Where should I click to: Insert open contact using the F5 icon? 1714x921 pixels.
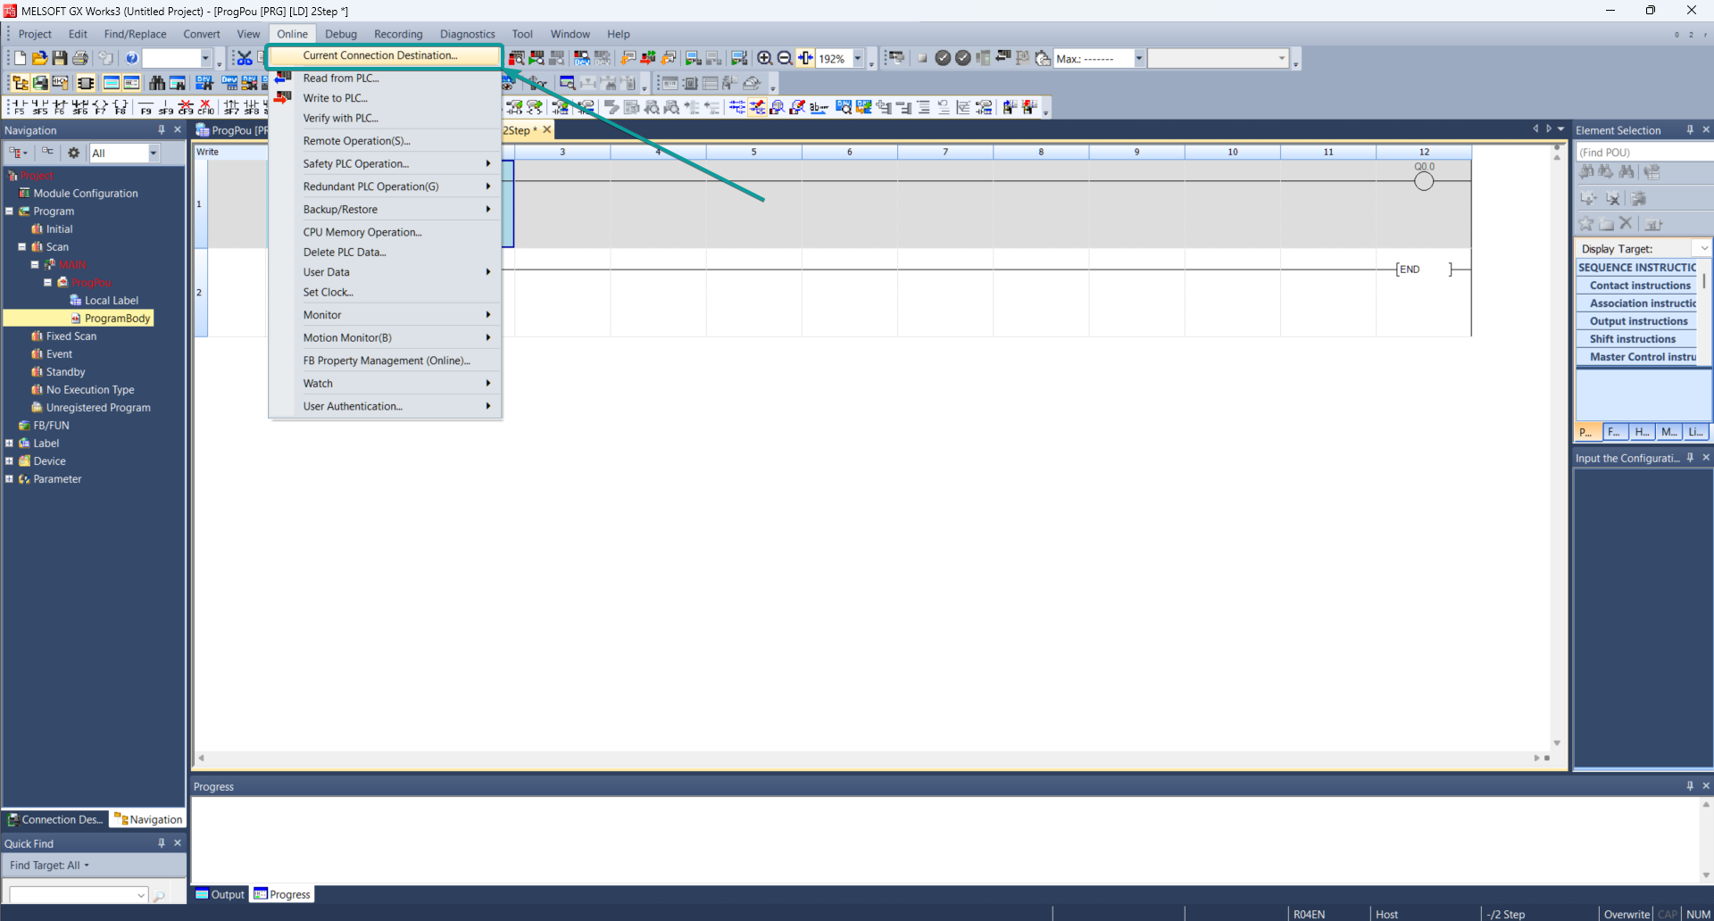(x=18, y=107)
